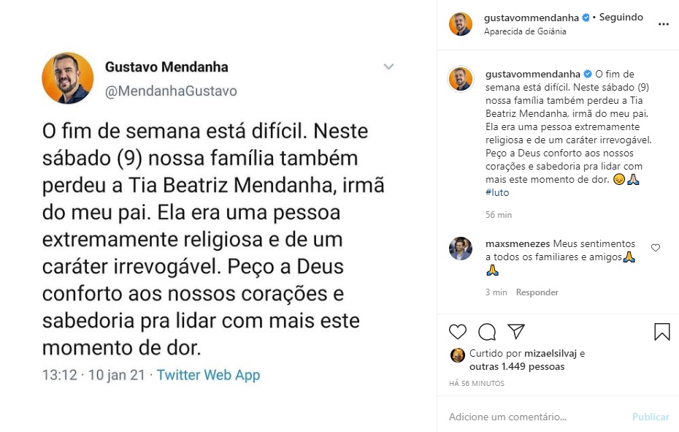Screen dimensions: 679x432
Task: Save the post with the bookmark icon
Action: [x=661, y=331]
